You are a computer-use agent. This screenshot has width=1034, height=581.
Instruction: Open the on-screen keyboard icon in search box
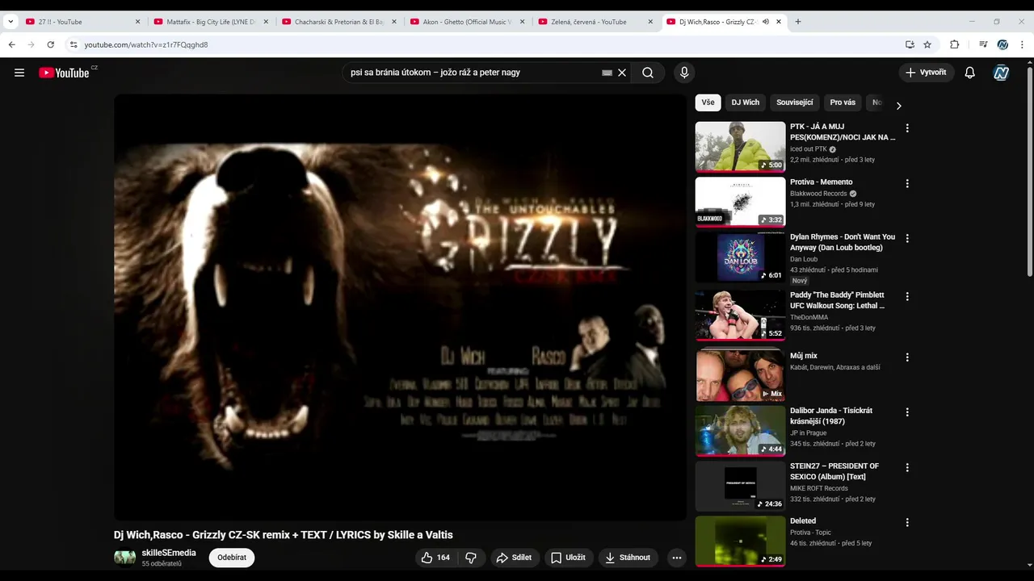[x=607, y=73]
